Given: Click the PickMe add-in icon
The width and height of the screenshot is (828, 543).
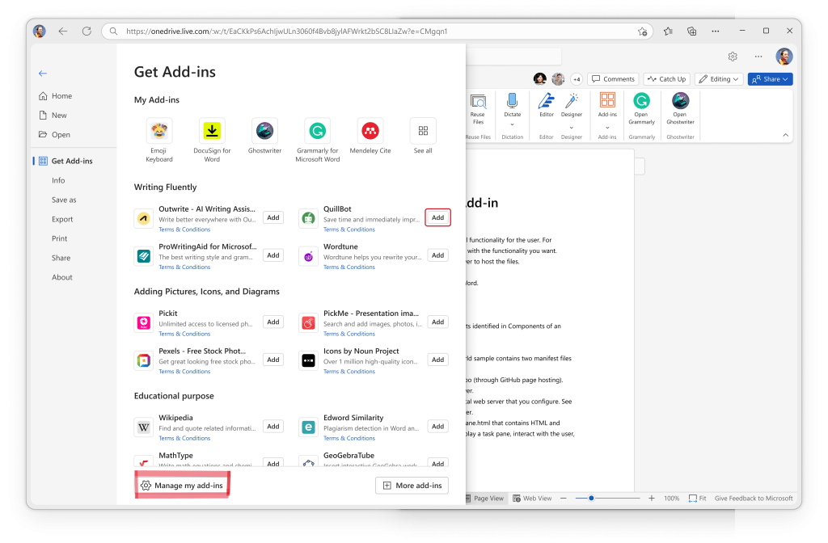Looking at the screenshot, I should [x=308, y=322].
